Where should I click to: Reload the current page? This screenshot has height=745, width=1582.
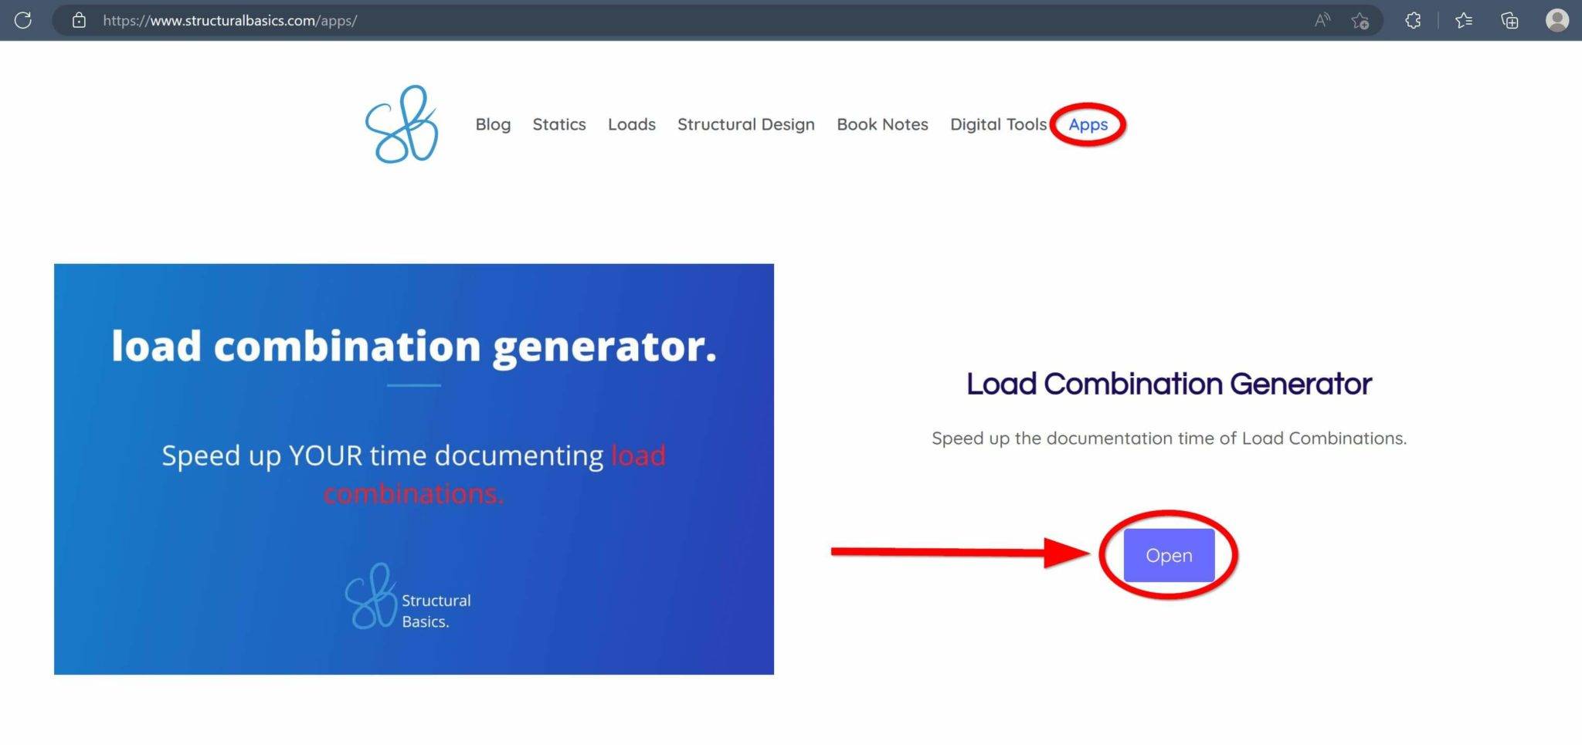(x=22, y=20)
